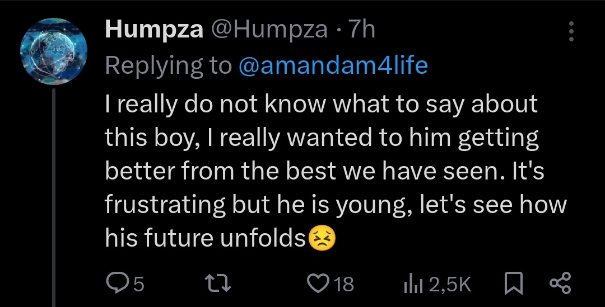Click the frustrated face emoji in the tweet
Viewport: 605px width, 307px height.
[x=322, y=239]
